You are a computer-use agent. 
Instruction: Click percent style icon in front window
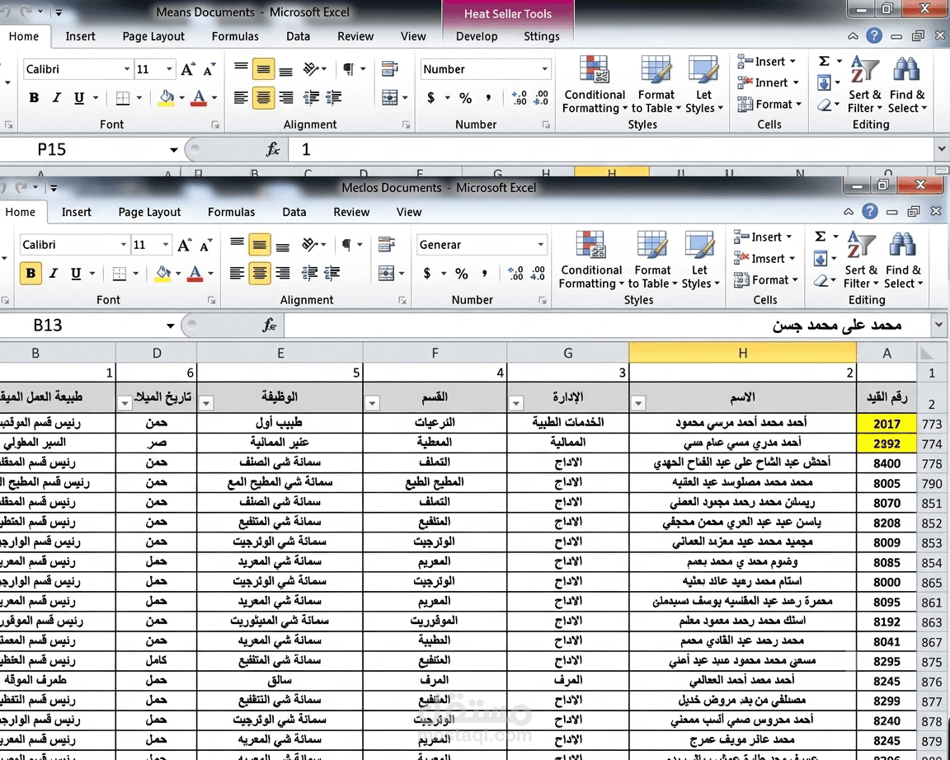click(x=462, y=274)
